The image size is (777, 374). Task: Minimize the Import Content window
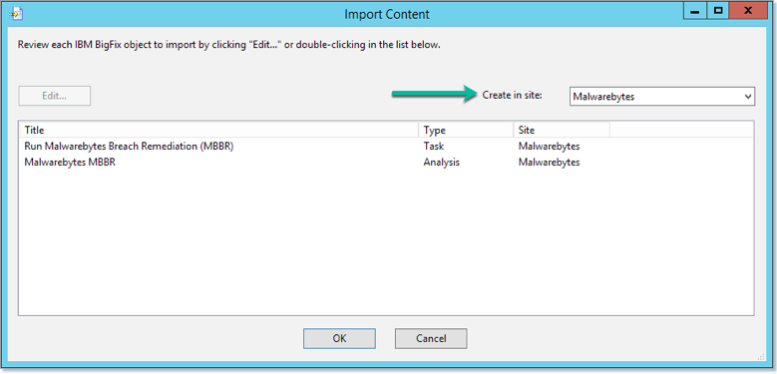click(695, 11)
